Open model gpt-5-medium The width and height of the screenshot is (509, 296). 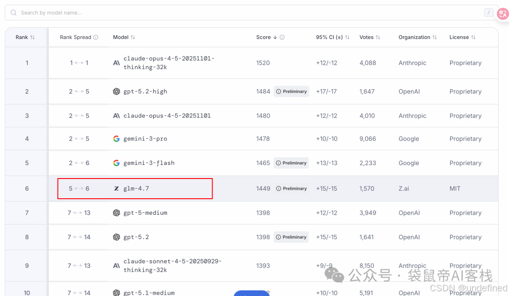pyautogui.click(x=145, y=213)
